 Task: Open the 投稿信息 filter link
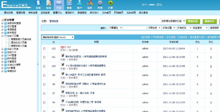(x=183, y=37)
